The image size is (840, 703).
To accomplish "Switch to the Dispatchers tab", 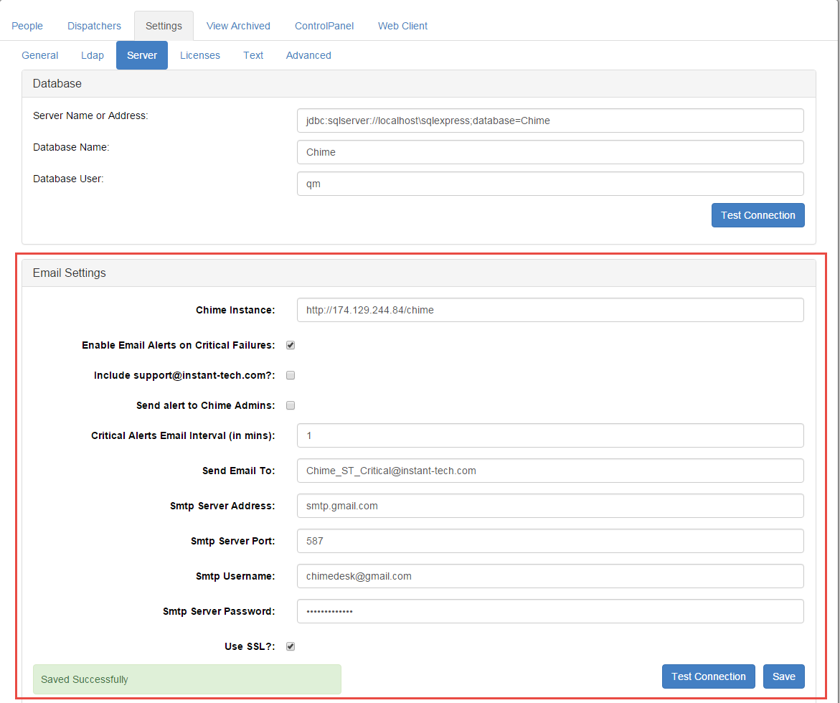I will point(94,26).
